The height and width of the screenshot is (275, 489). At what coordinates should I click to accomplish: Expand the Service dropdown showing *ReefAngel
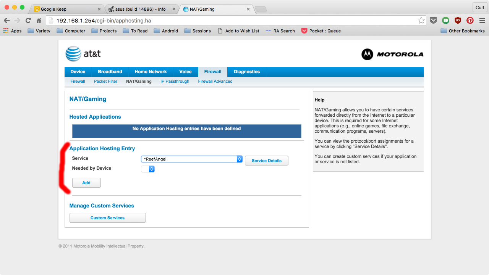pos(192,159)
